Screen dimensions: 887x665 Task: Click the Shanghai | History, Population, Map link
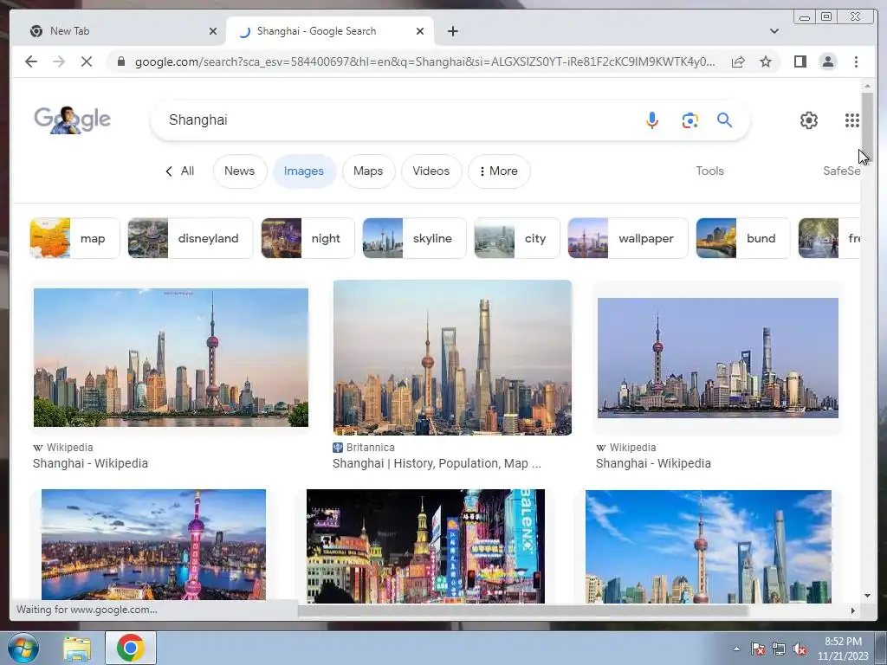[x=437, y=463]
